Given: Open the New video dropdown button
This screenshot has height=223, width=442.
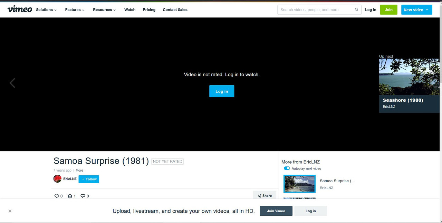Looking at the screenshot, I should coord(416,10).
